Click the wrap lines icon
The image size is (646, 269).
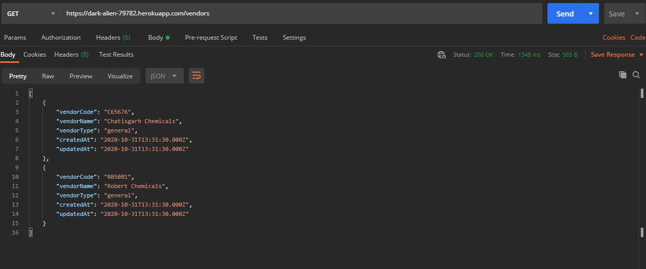click(196, 76)
